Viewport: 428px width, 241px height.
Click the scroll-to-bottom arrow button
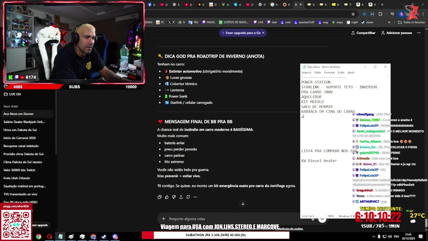pyautogui.click(x=243, y=204)
